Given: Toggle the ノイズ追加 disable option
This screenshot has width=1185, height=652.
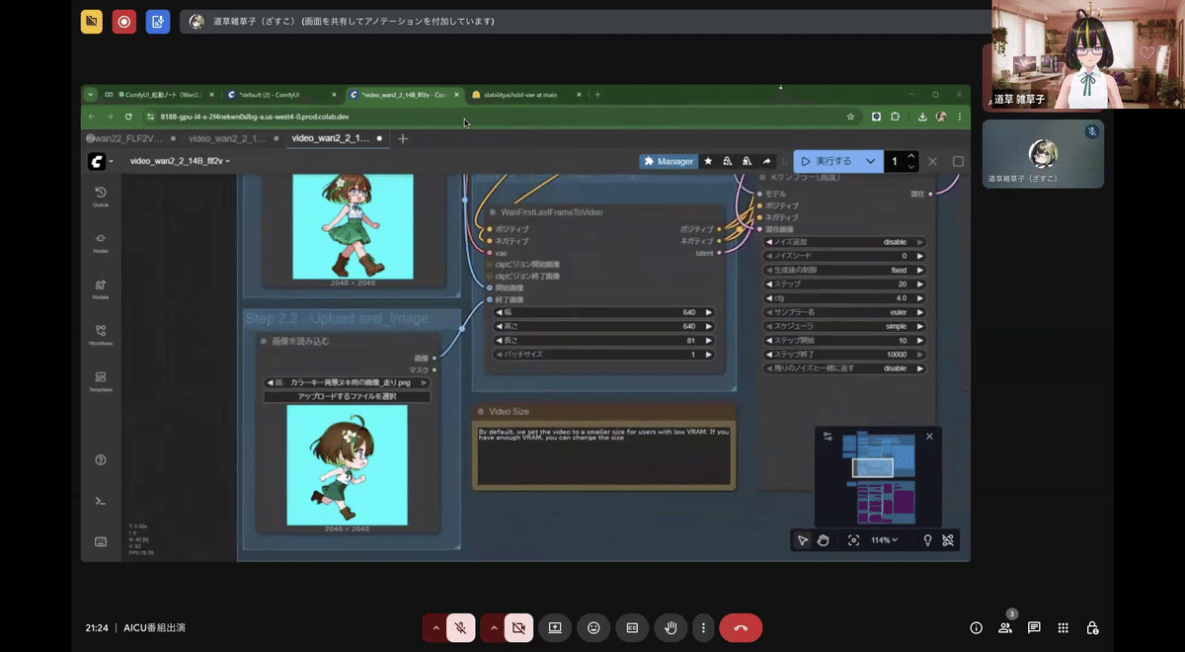Looking at the screenshot, I should (x=845, y=241).
